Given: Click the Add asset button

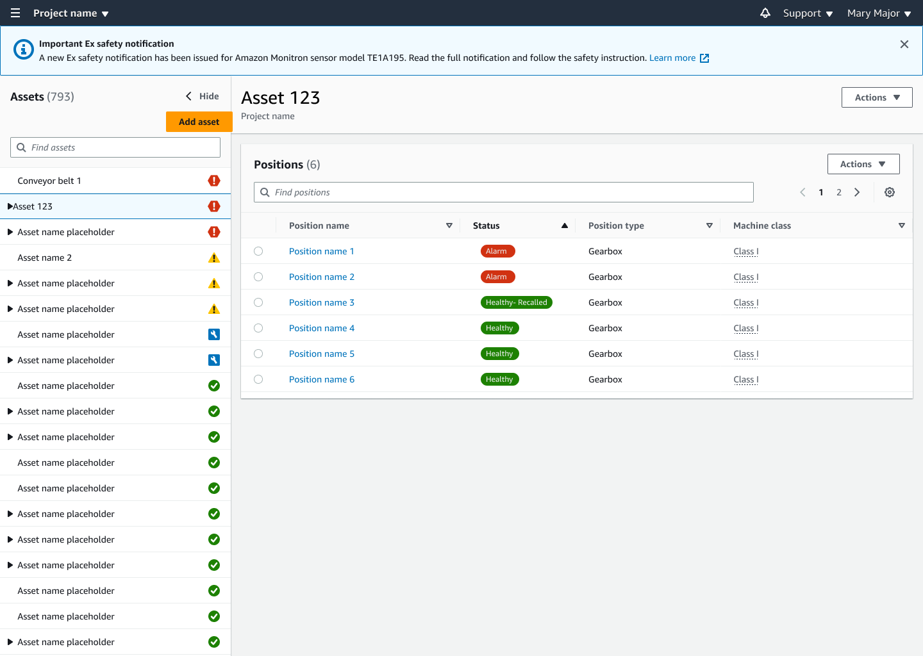Looking at the screenshot, I should pos(199,121).
